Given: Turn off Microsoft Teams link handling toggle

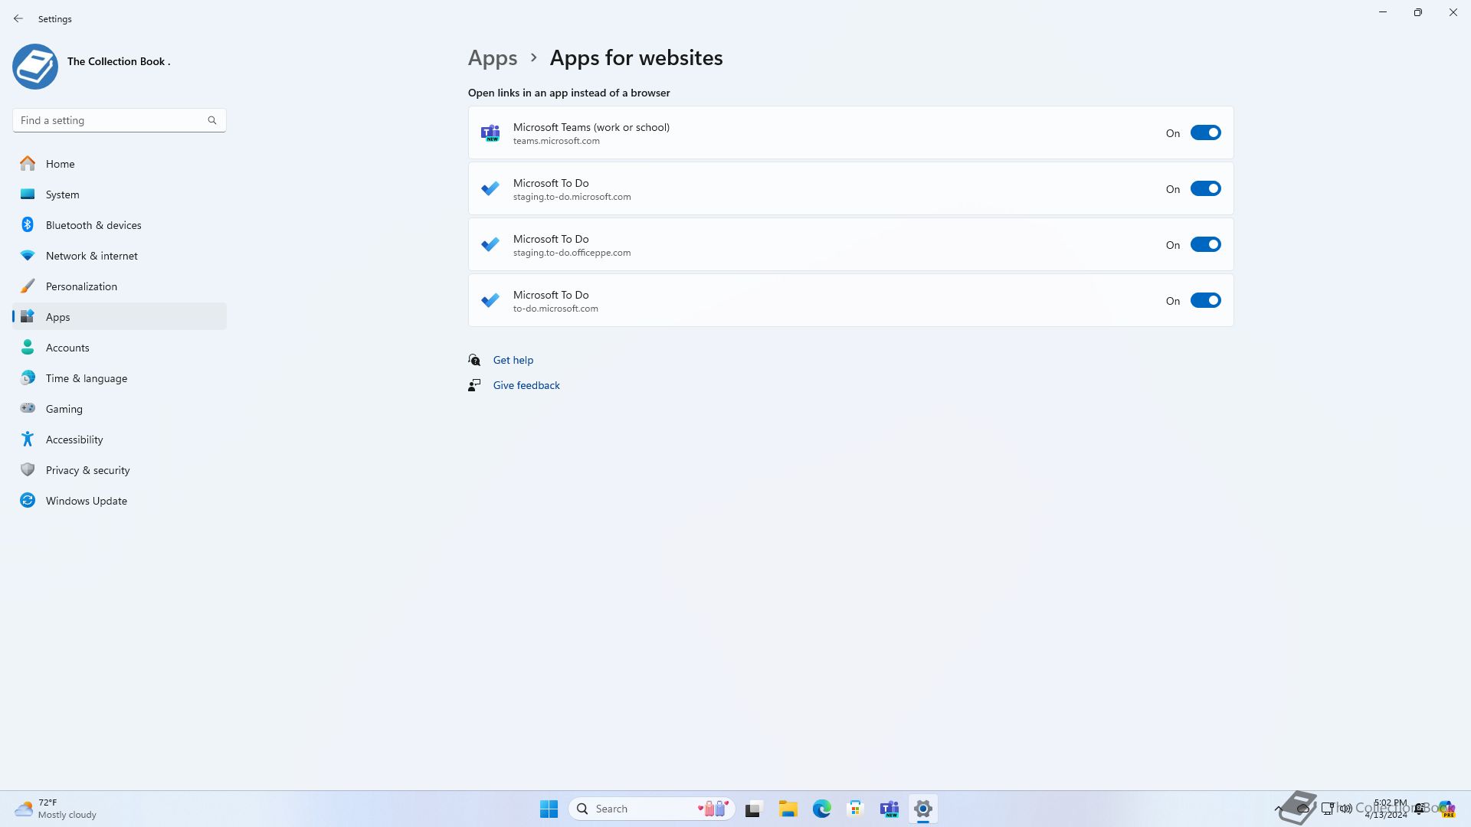Looking at the screenshot, I should 1205,133.
